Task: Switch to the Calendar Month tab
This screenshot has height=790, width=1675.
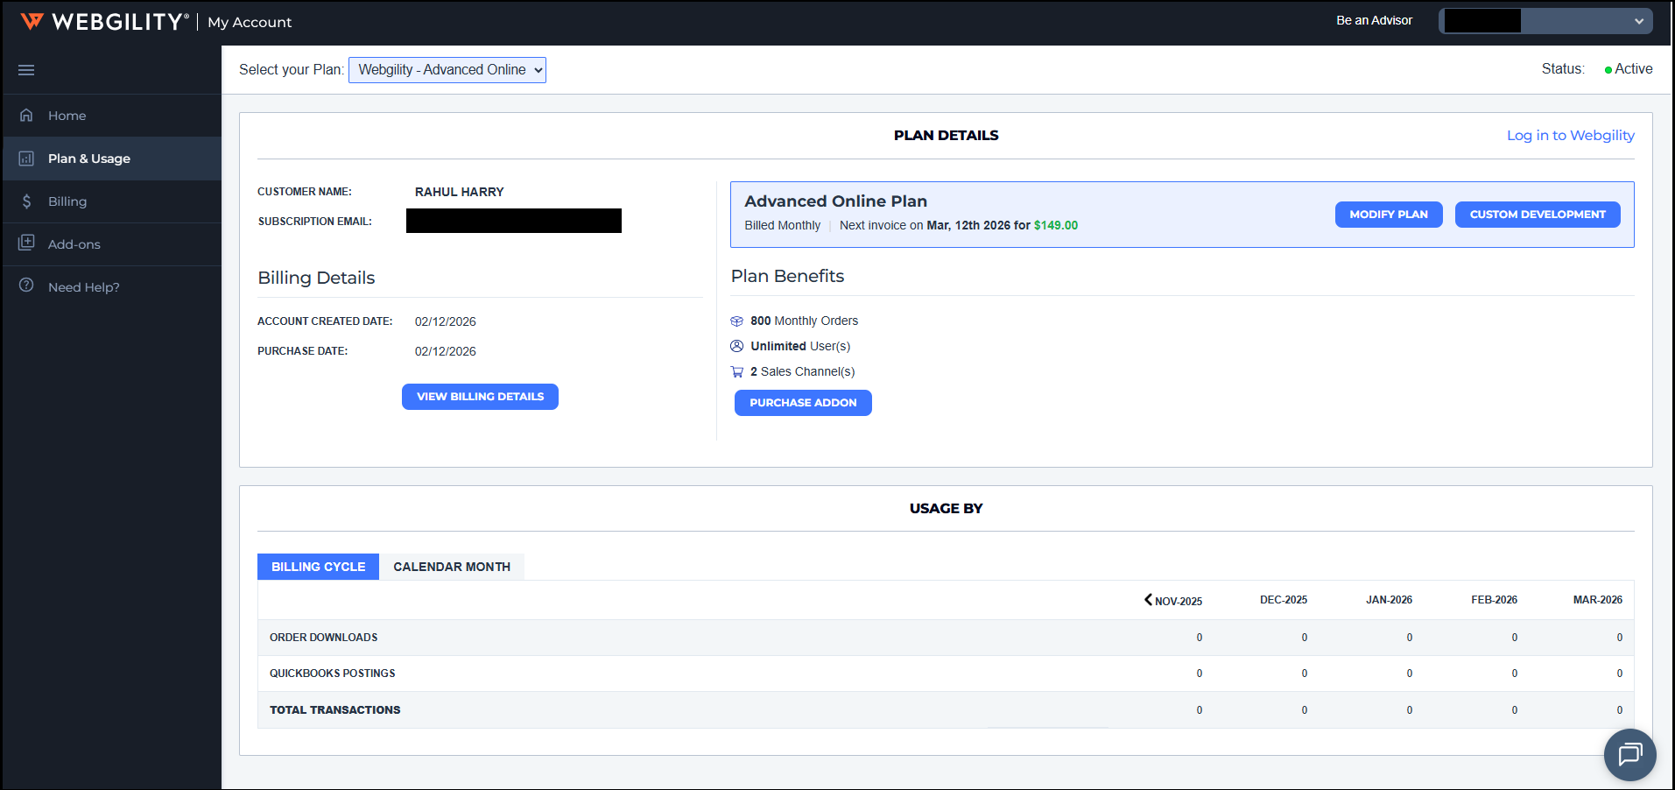Action: [451, 567]
